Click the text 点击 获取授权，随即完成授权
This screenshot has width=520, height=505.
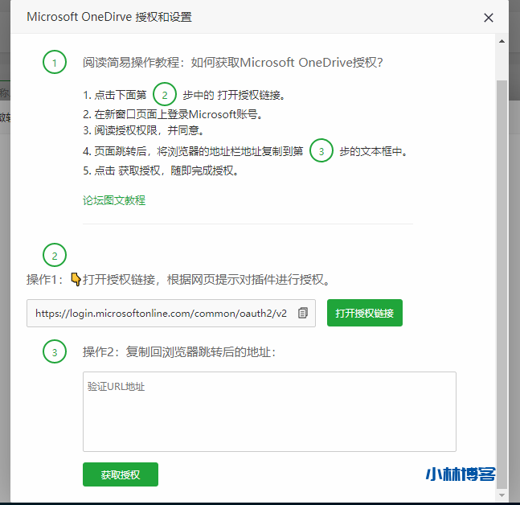pos(161,170)
